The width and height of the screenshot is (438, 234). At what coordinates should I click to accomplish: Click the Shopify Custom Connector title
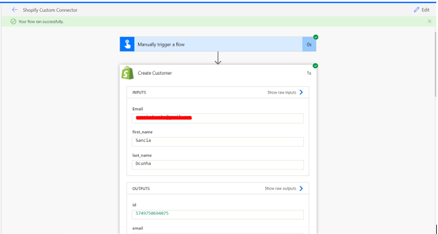click(x=50, y=10)
